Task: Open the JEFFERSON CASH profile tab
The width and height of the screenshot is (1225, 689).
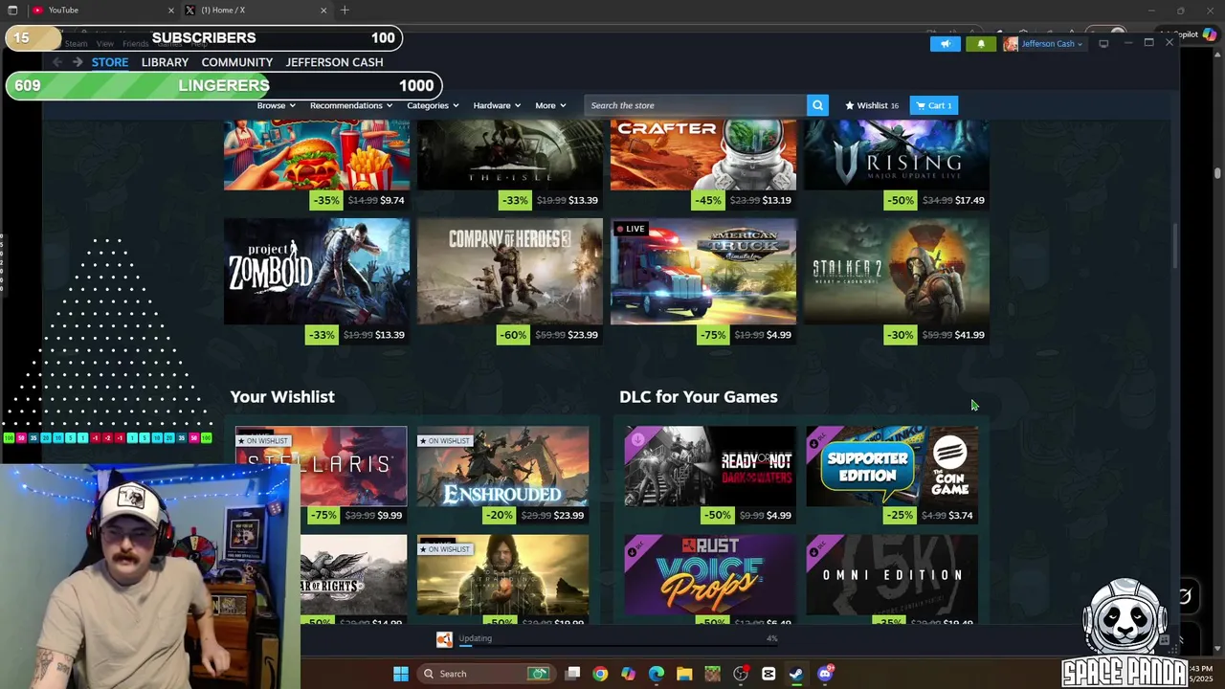Action: [334, 62]
